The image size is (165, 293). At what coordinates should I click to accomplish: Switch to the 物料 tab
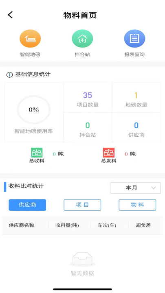pyautogui.click(x=137, y=205)
